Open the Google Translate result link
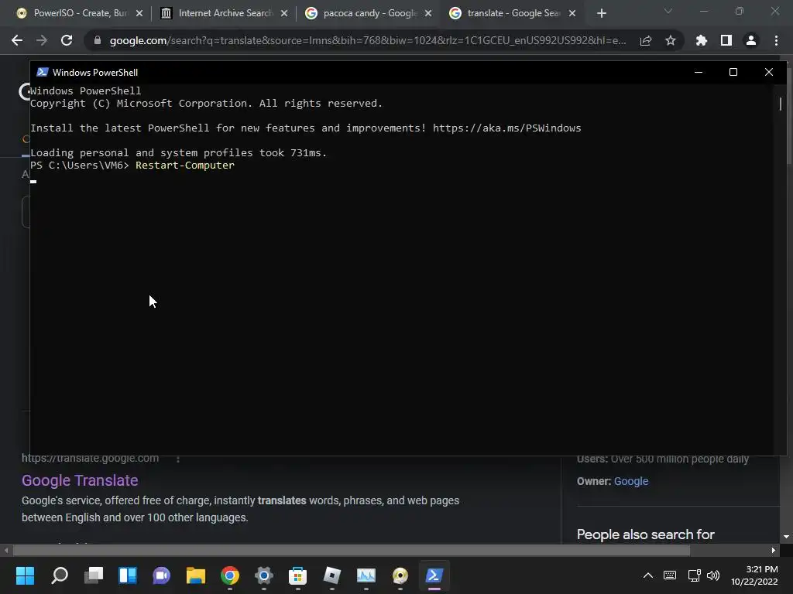The image size is (793, 594). [x=80, y=480]
